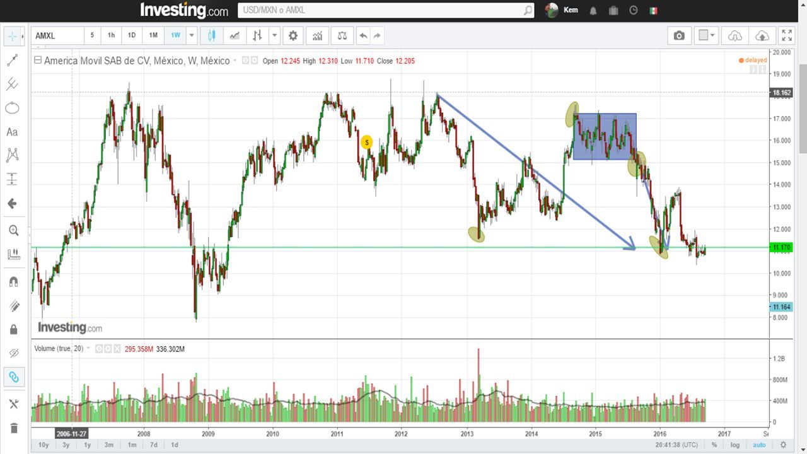807x454 pixels.
Task: Select the pitchfork drawing tool
Action: coord(12,84)
